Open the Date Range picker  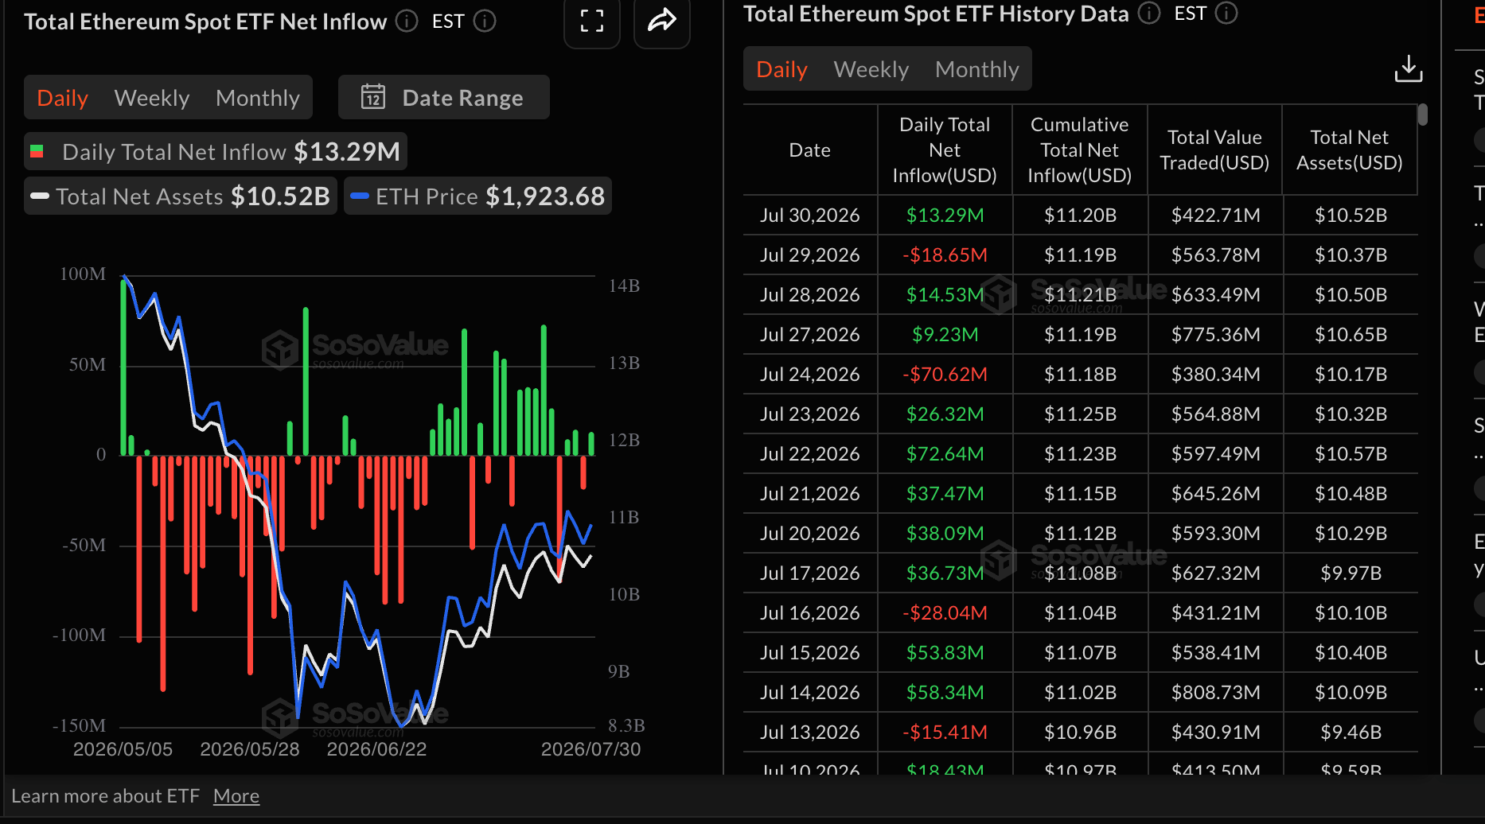tap(444, 97)
